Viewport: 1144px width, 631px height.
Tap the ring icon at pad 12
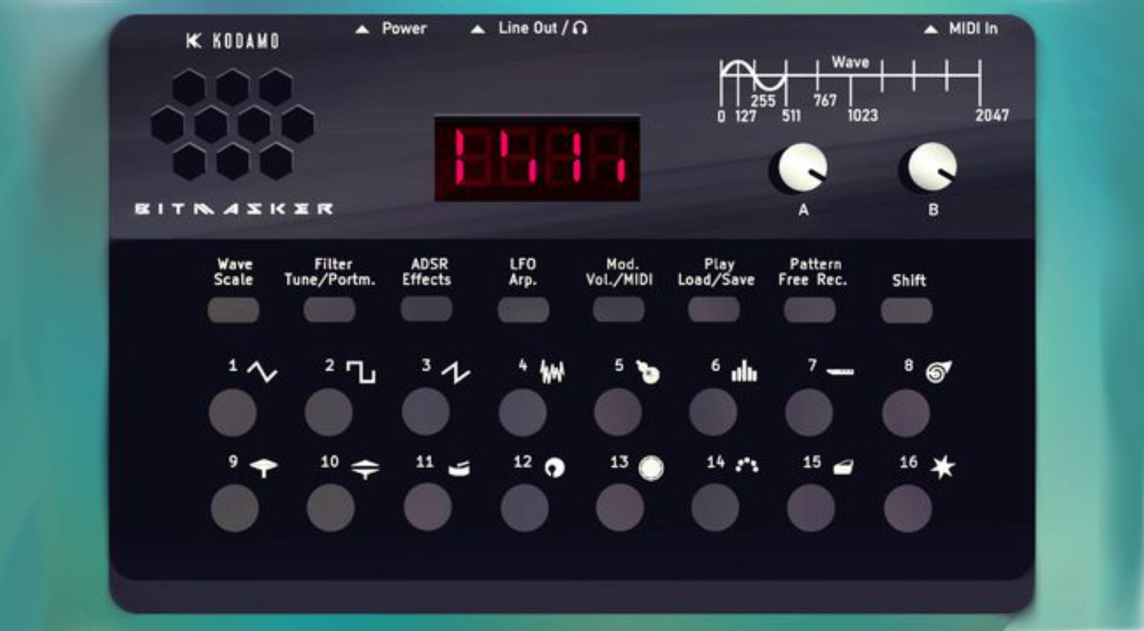click(554, 468)
